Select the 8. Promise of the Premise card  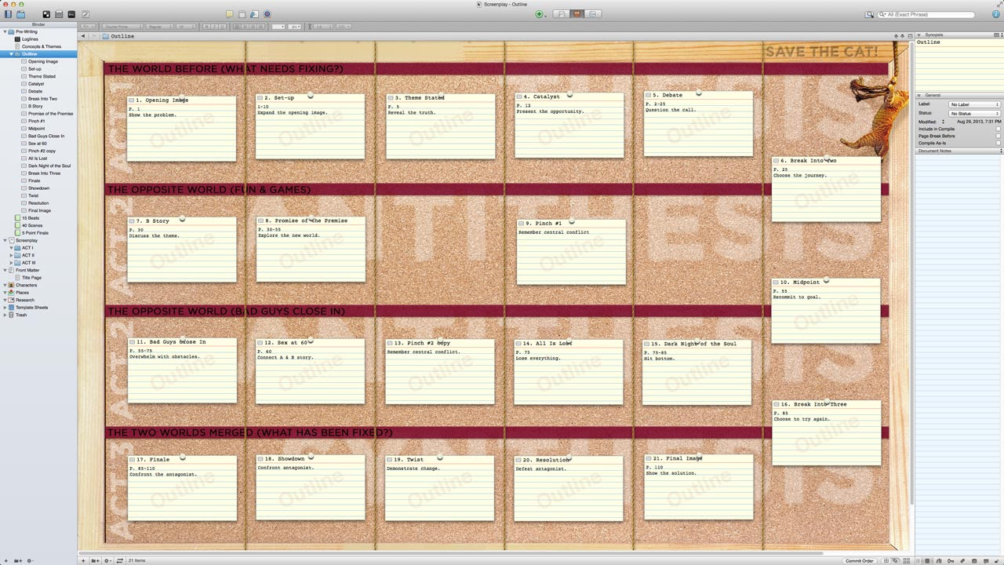311,249
